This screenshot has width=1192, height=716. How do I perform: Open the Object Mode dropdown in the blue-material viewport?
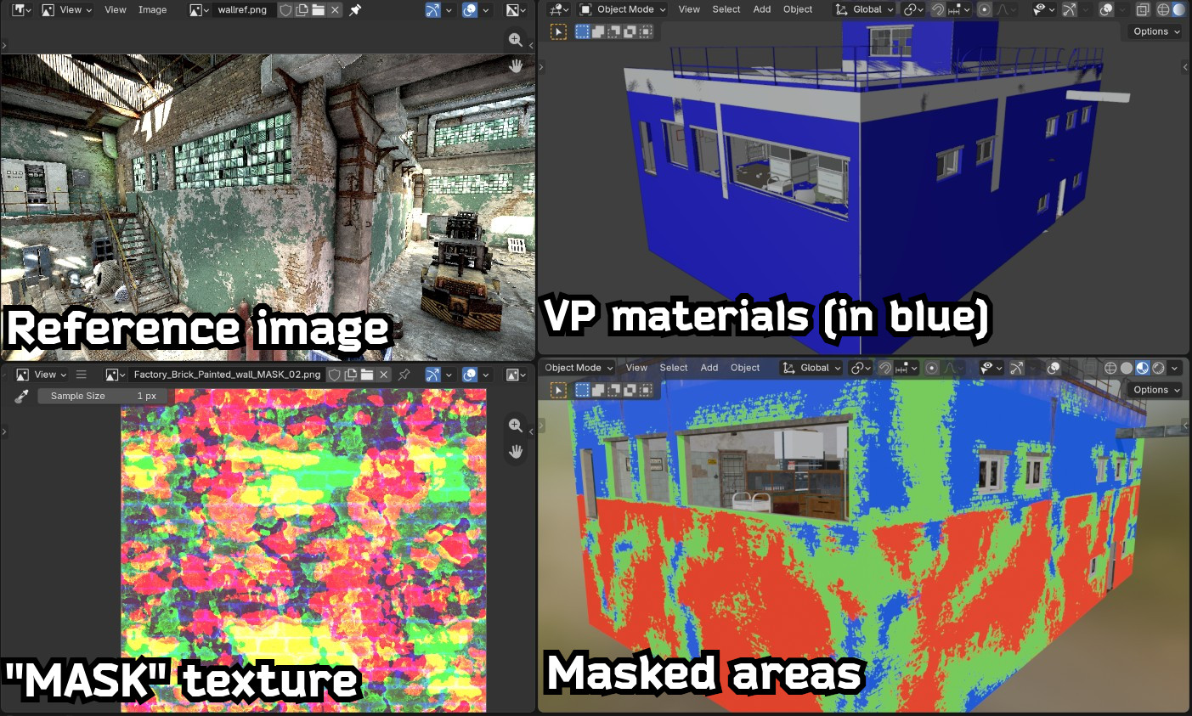(623, 9)
